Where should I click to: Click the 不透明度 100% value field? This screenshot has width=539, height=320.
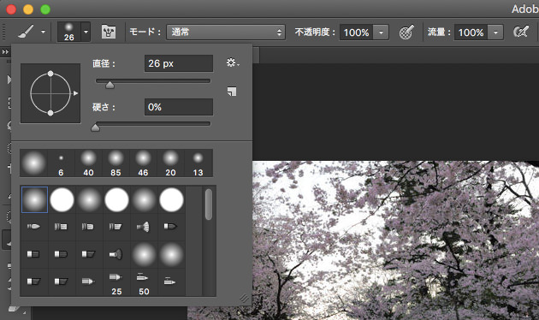coord(356,33)
